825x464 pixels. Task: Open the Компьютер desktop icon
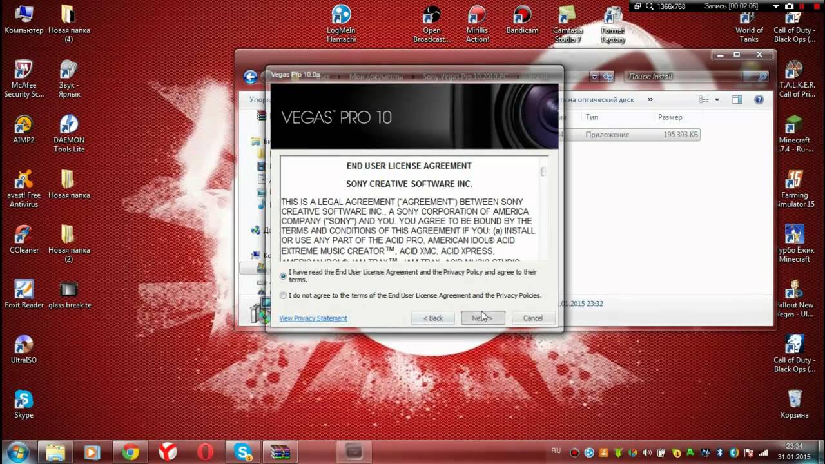pos(24,20)
